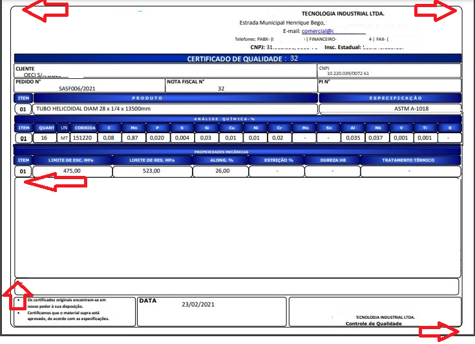Open the comercial@ email link
Viewport: 475px width, 344px height.
(317, 31)
